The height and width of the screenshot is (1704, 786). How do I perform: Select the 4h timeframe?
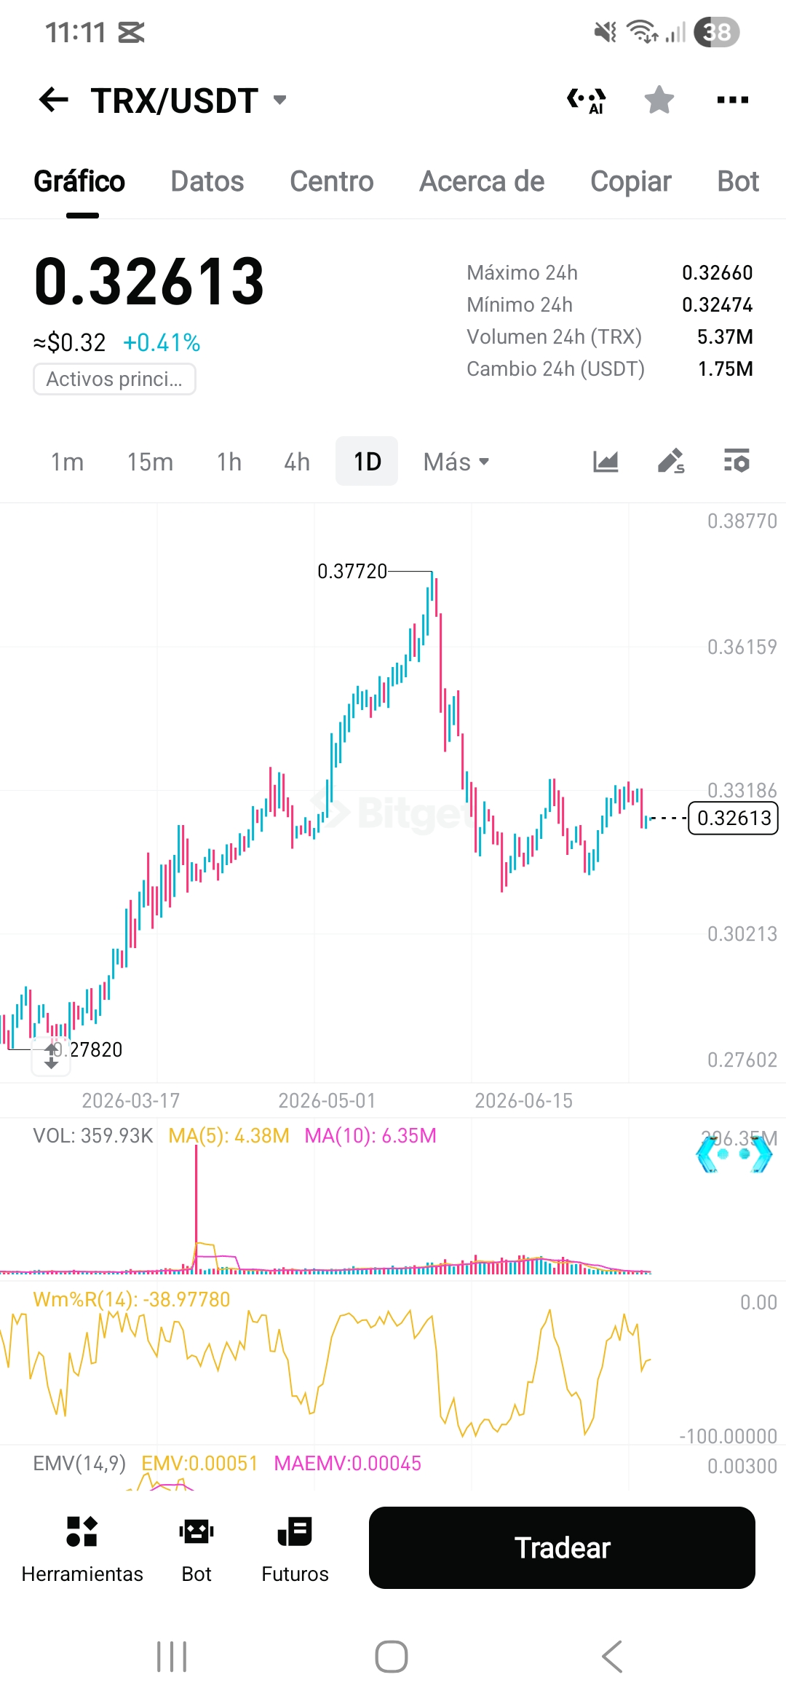[x=297, y=462]
